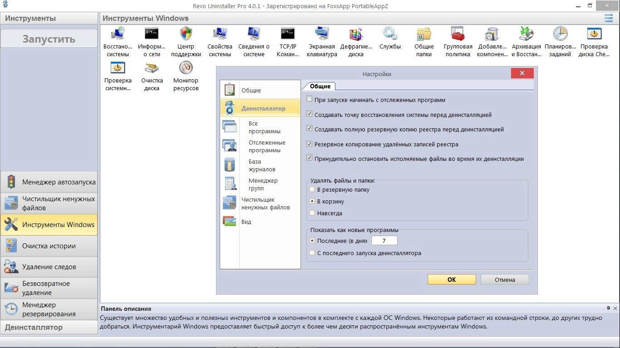Select Деинсталлятор category in settings dialog
620x348 pixels.
tap(260, 108)
